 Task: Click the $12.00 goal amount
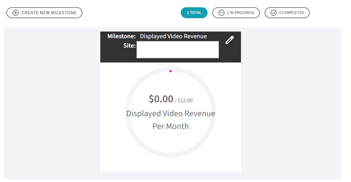185,100
